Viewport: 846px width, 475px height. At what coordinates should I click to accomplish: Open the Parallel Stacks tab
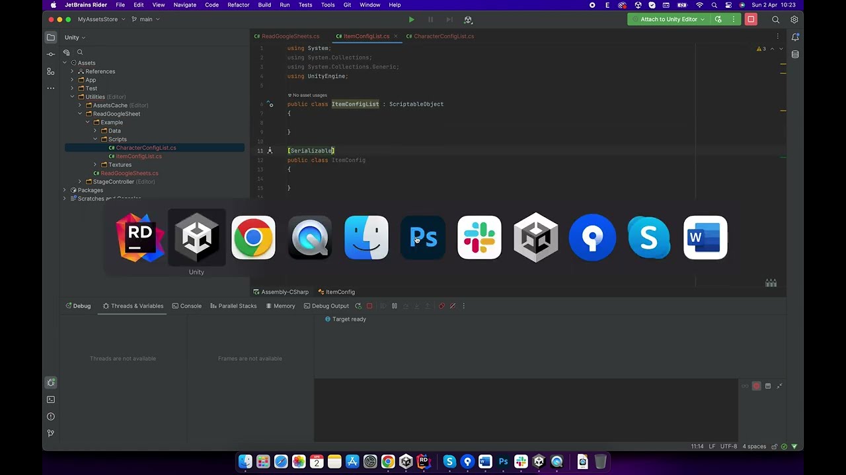[x=233, y=306]
